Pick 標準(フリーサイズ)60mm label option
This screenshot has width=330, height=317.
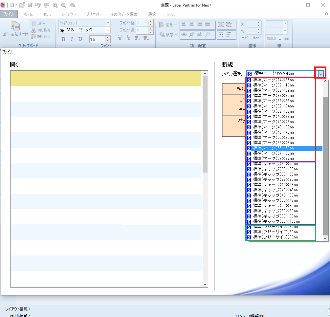[275, 232]
